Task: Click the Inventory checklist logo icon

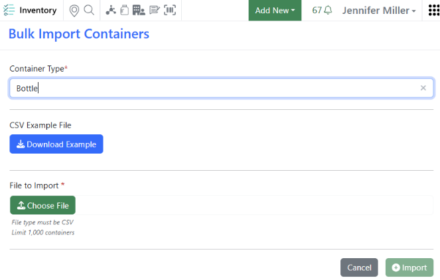Action: coord(9,11)
